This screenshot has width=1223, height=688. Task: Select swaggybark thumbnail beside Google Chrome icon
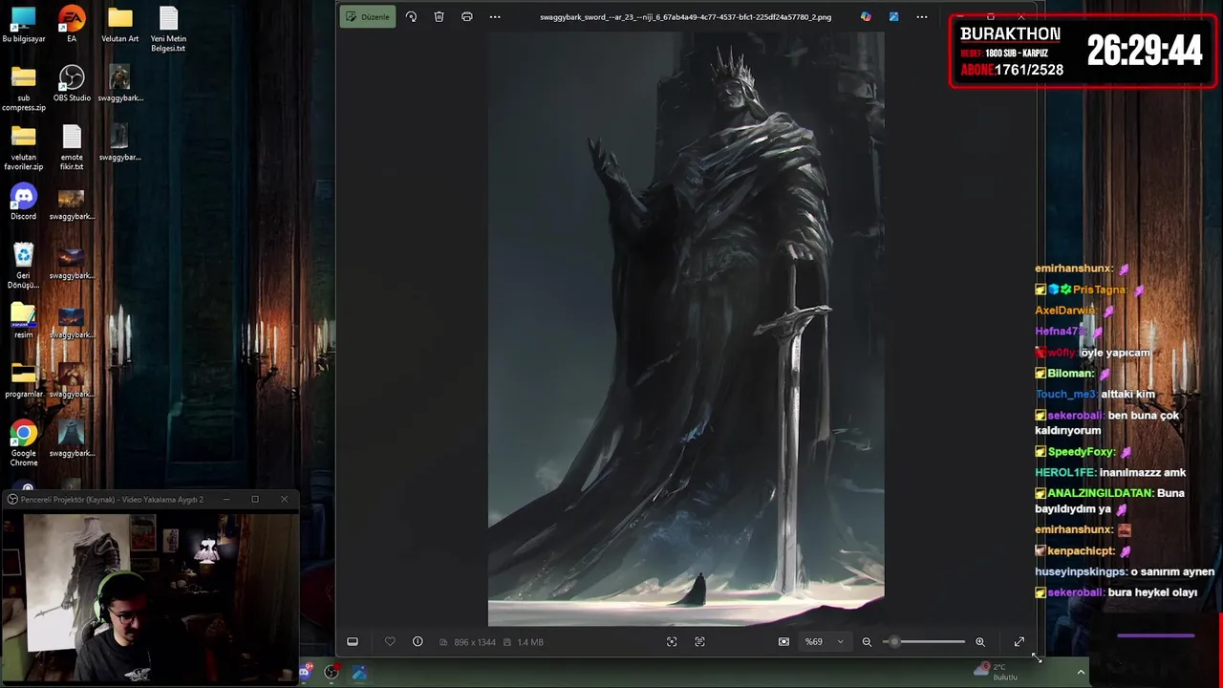point(72,440)
